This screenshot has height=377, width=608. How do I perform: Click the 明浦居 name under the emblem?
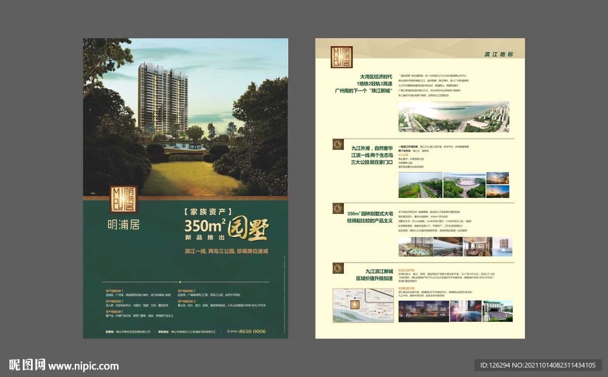click(x=123, y=225)
